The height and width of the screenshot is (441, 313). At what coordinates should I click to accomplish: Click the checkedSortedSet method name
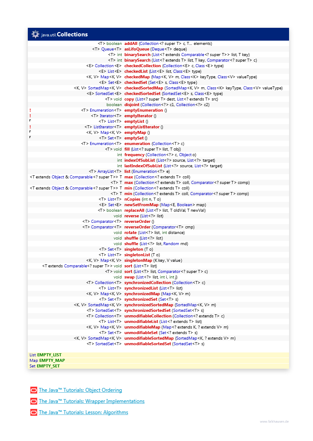coord(142,94)
